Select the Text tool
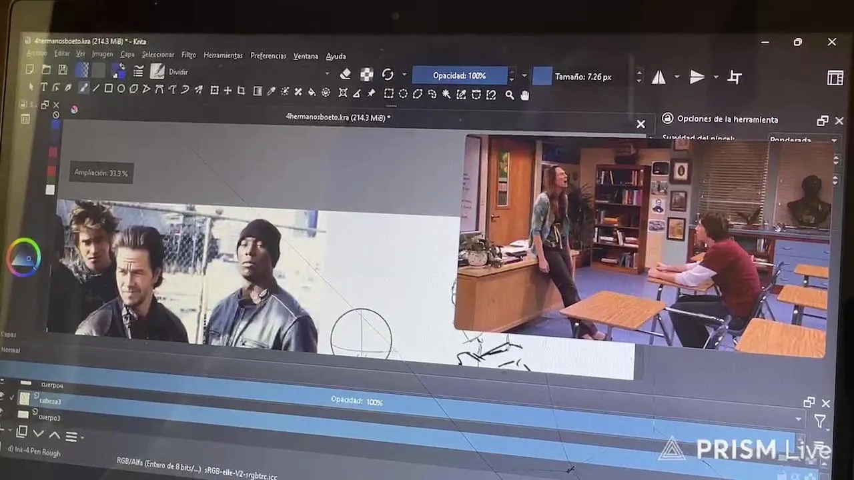Image resolution: width=854 pixels, height=480 pixels. 44,87
